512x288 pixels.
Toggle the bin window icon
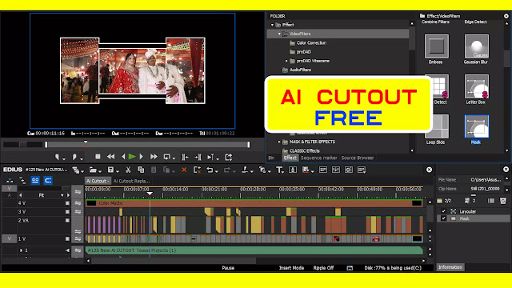pos(323,170)
